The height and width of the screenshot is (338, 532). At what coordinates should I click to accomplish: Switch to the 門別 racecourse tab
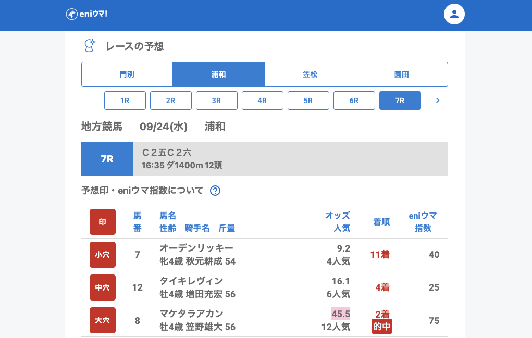[x=127, y=74]
